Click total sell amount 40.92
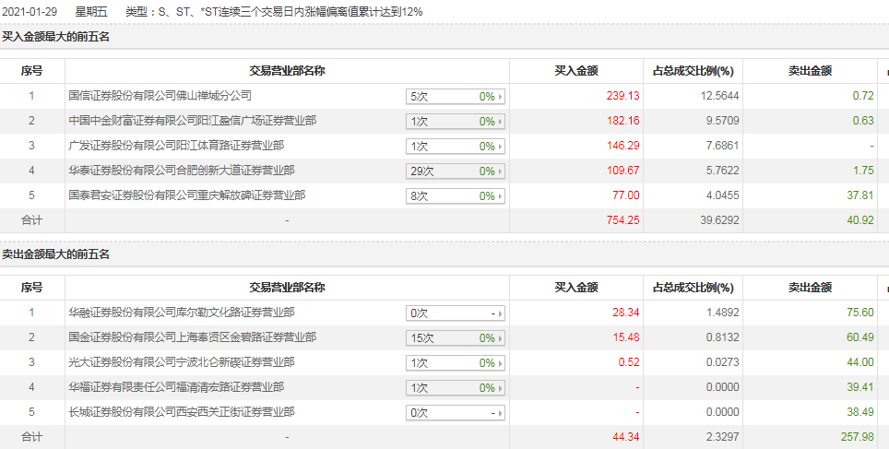The height and width of the screenshot is (449, 889). tap(860, 220)
